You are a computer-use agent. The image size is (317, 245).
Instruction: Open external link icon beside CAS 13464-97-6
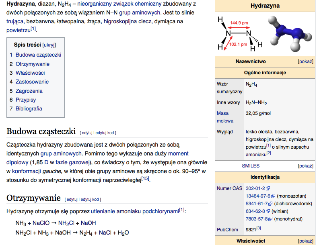273,196
